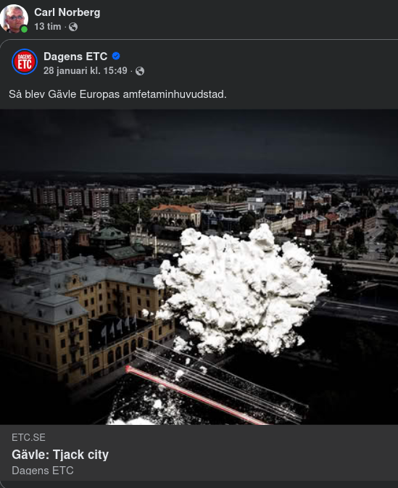
Task: Click the Dagens ETC link preview caption
Action: [43, 471]
